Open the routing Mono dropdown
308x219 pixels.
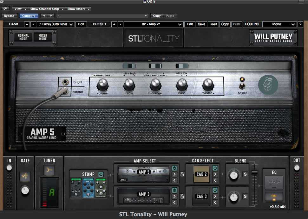pos(279,24)
